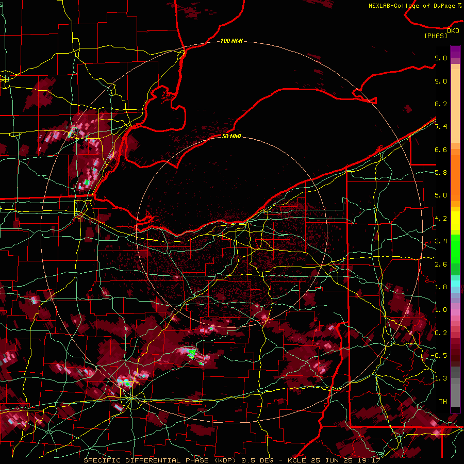This screenshot has height=464, width=464.
Task: Select the -1.3 value on the color scale
Action: tap(439, 378)
